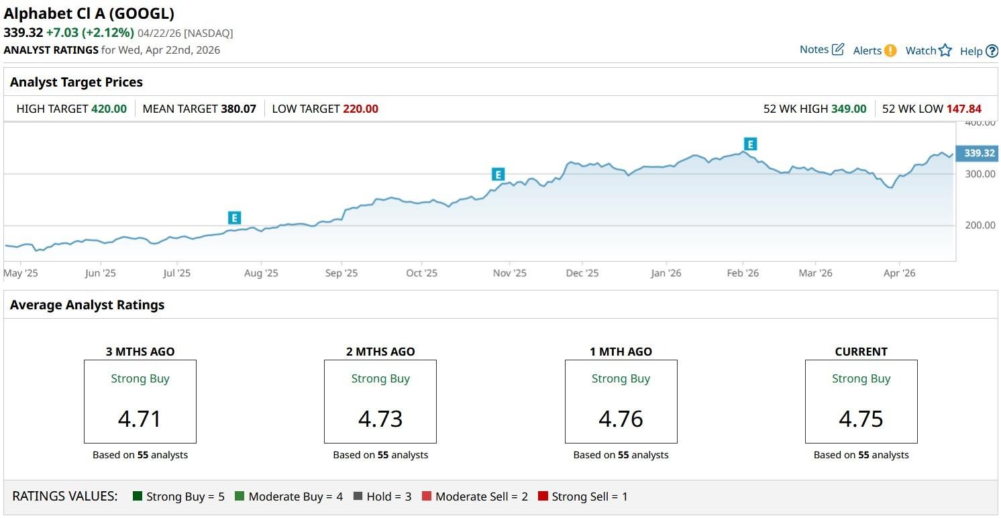
Task: Click the late October 2025 earnings marker
Action: (498, 174)
